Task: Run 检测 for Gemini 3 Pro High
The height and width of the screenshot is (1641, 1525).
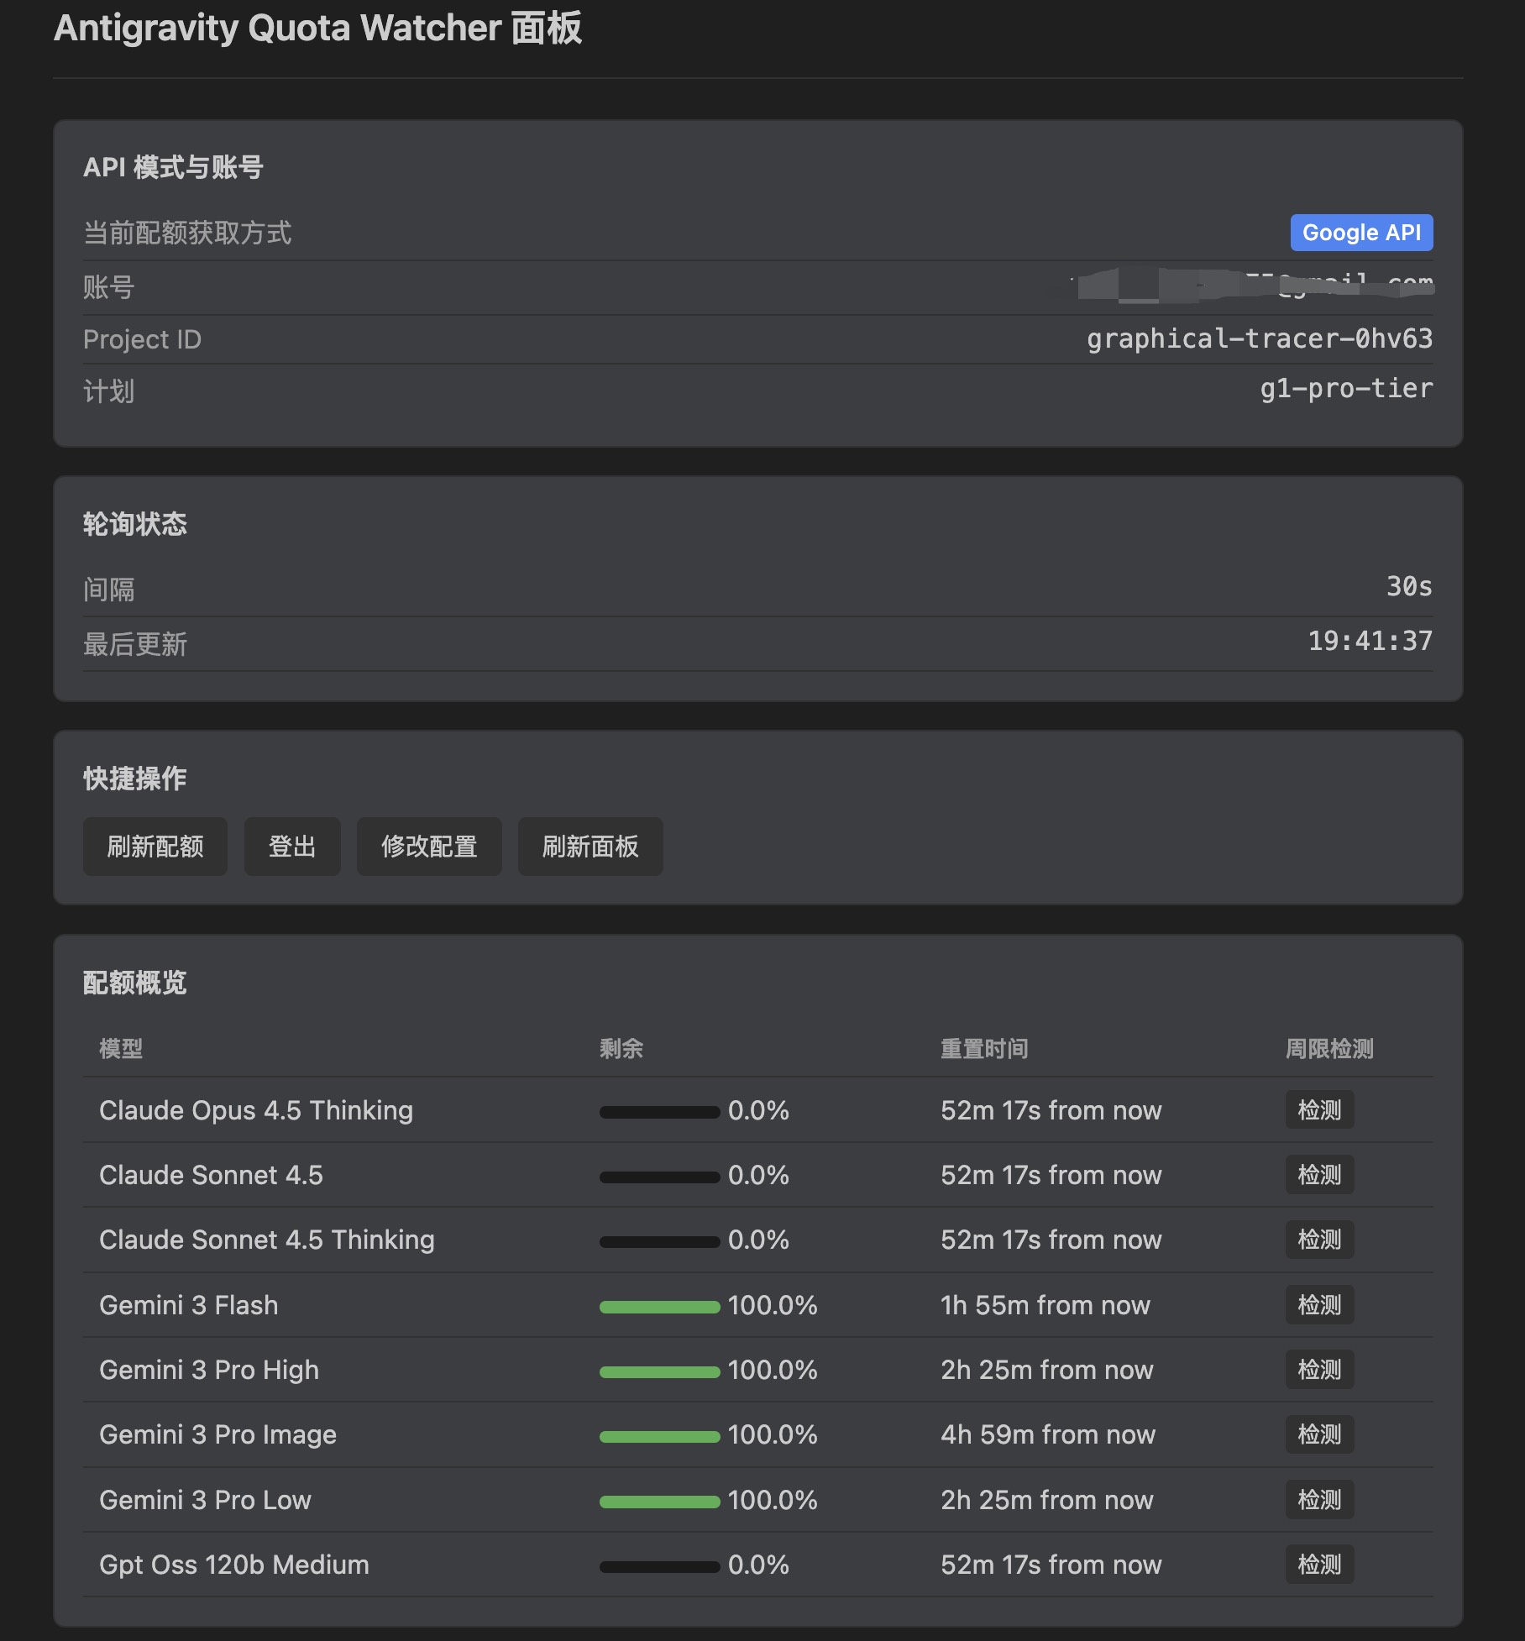Action: coord(1319,1370)
